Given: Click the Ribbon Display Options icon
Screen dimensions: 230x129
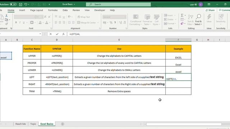Looking at the screenshot, I should point(209,4).
